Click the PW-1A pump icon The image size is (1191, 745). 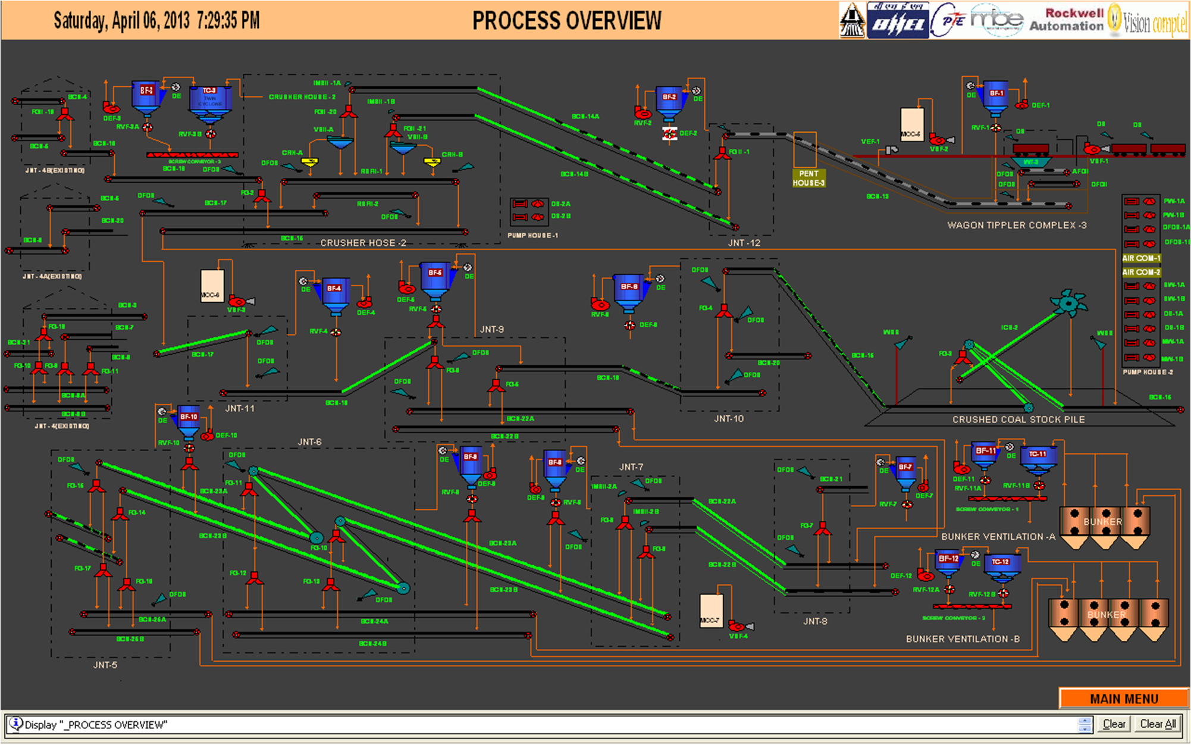point(1149,201)
